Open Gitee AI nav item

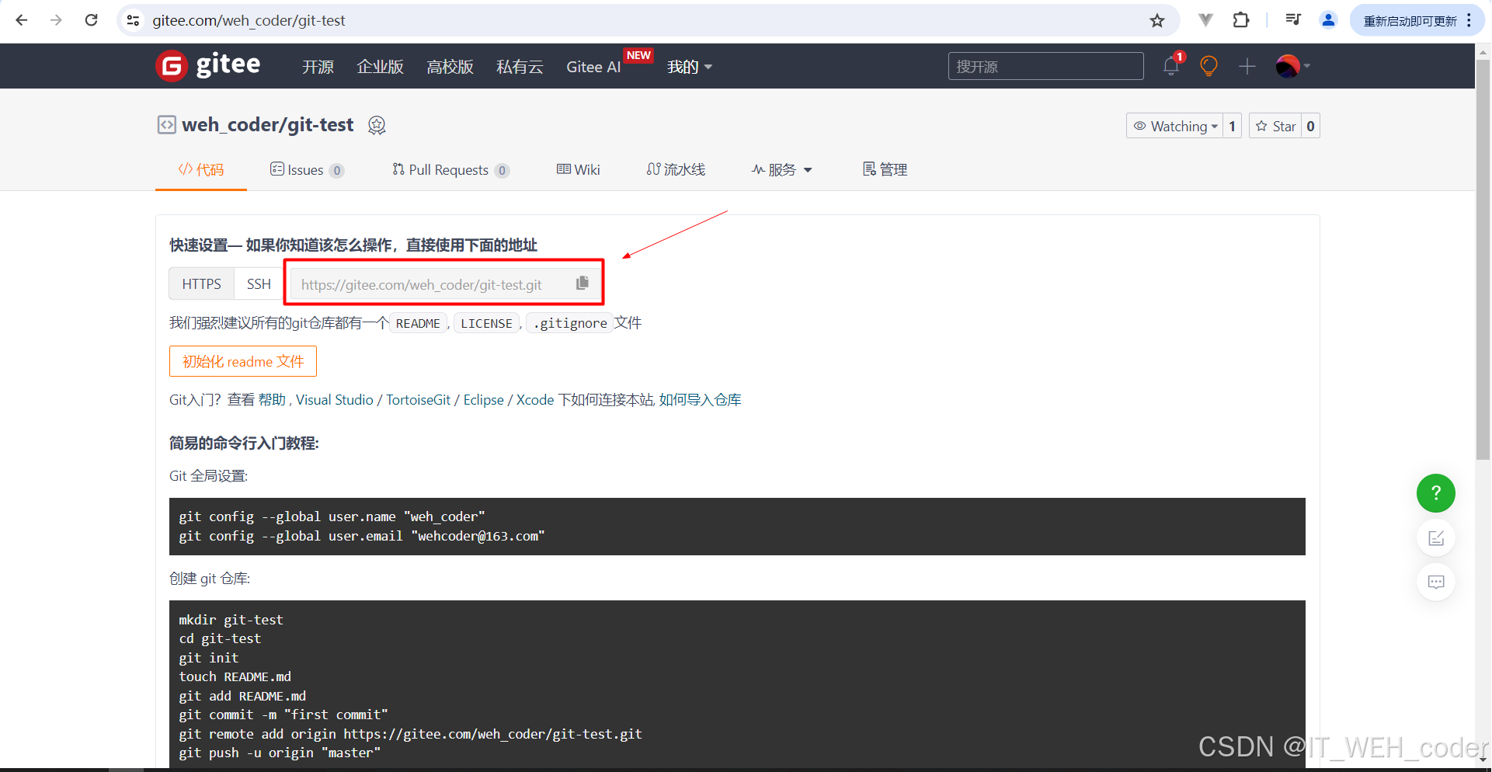(x=593, y=67)
